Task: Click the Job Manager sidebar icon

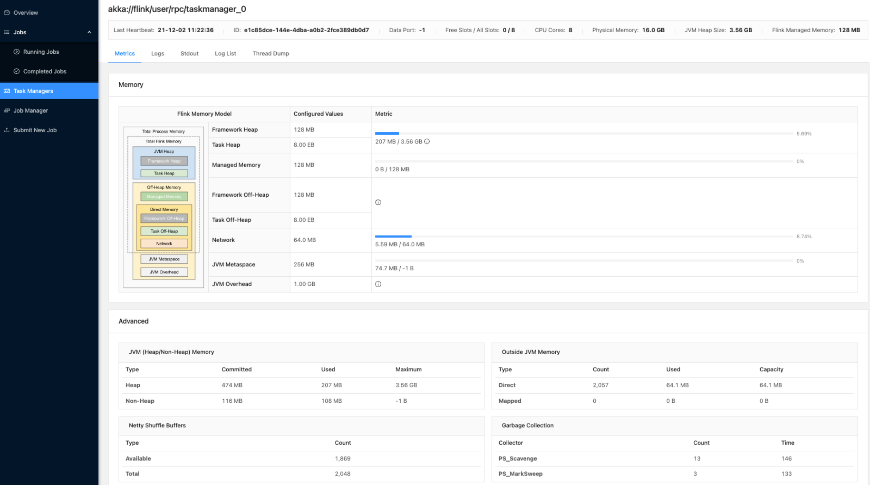Action: 7,110
